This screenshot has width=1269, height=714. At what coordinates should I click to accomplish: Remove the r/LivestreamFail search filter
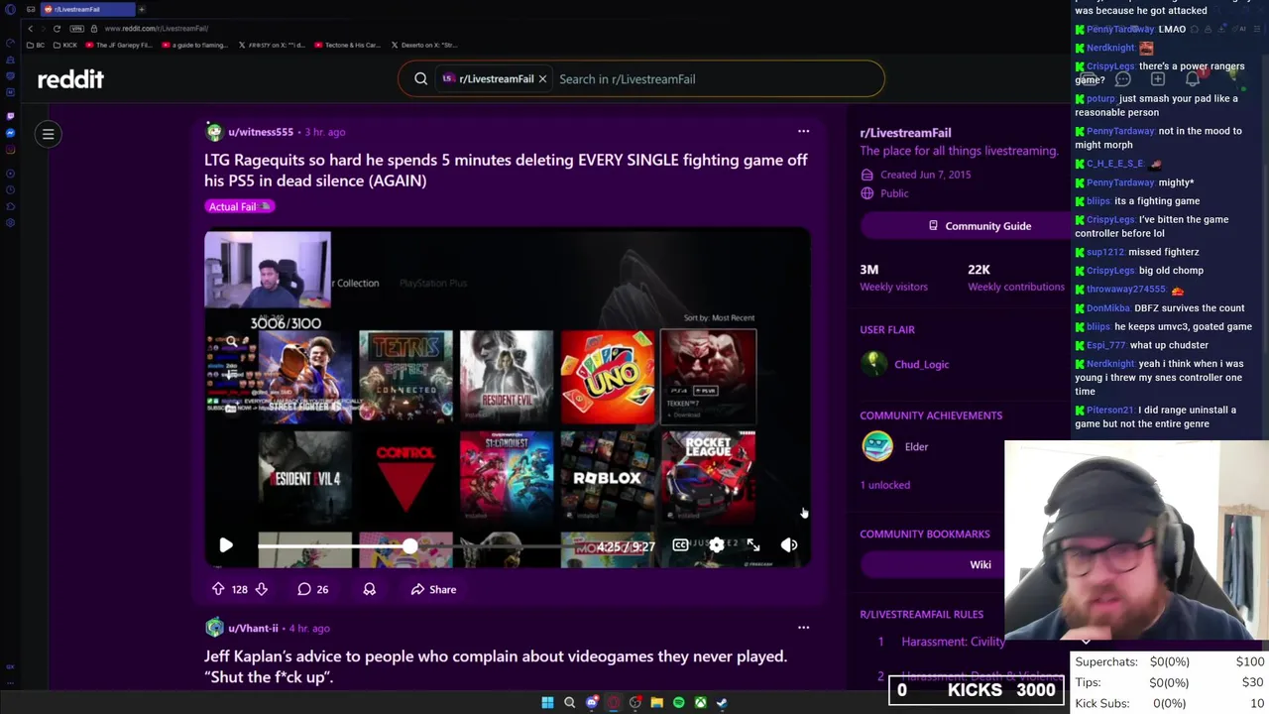coord(542,79)
